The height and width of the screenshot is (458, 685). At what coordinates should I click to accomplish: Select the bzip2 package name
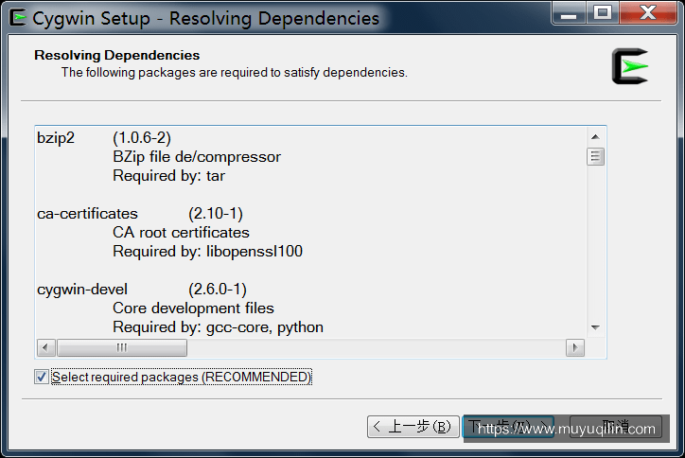pos(56,138)
